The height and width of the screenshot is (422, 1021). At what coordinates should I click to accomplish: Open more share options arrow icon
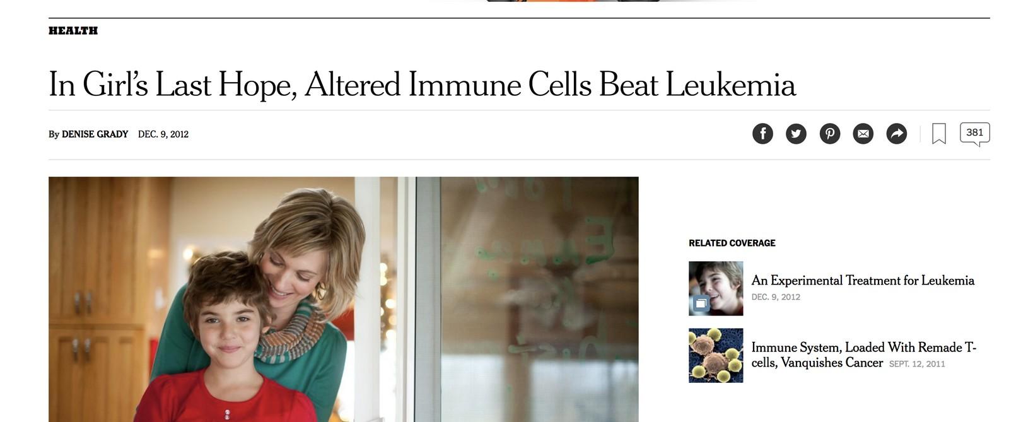[x=897, y=134]
